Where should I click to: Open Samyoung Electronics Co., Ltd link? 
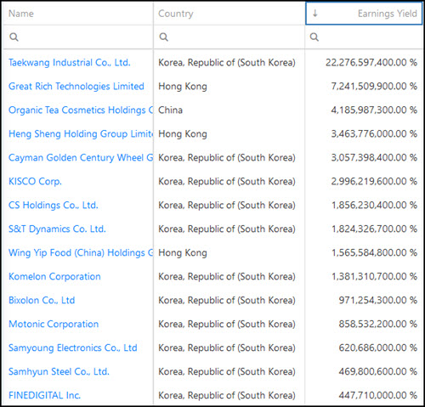coord(73,348)
